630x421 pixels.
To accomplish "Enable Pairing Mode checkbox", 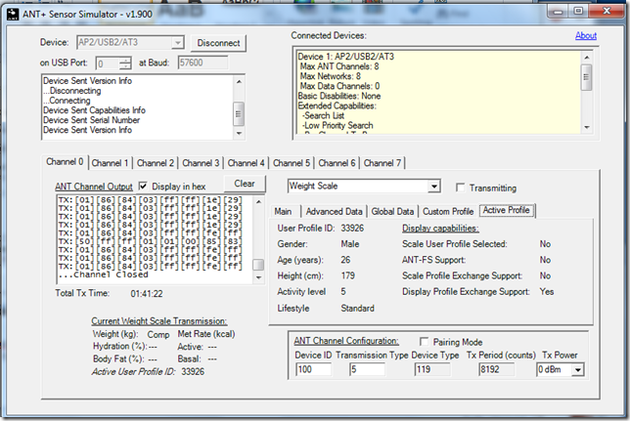I will tap(424, 342).
